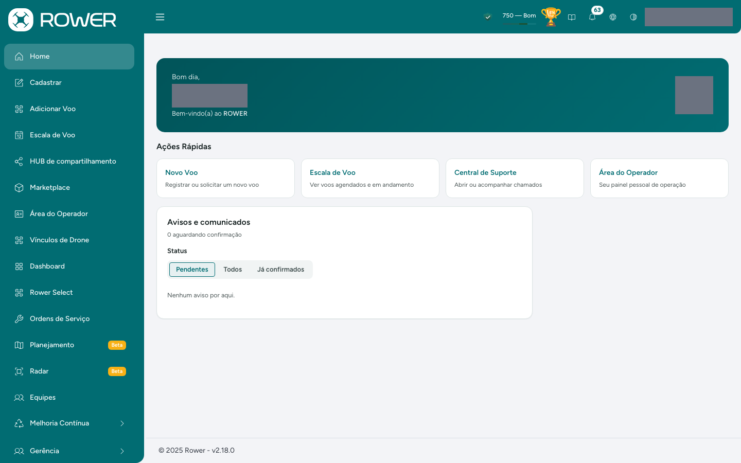This screenshot has width=741, height=463.
Task: Open Cadastrar in the sidebar
Action: click(69, 83)
